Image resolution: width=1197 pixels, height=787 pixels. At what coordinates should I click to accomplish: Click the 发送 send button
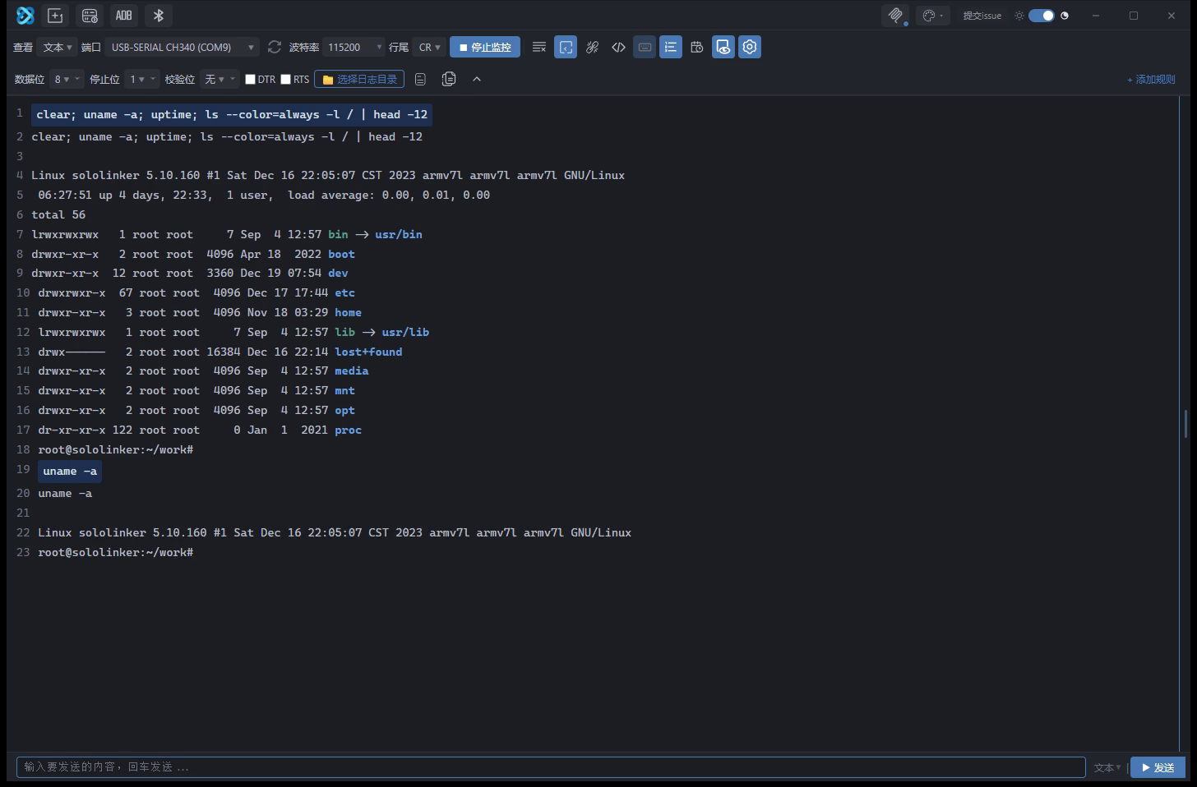pyautogui.click(x=1158, y=767)
